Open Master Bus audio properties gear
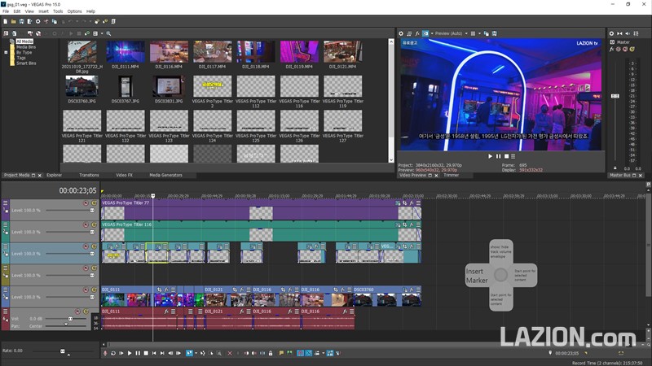 [x=611, y=33]
